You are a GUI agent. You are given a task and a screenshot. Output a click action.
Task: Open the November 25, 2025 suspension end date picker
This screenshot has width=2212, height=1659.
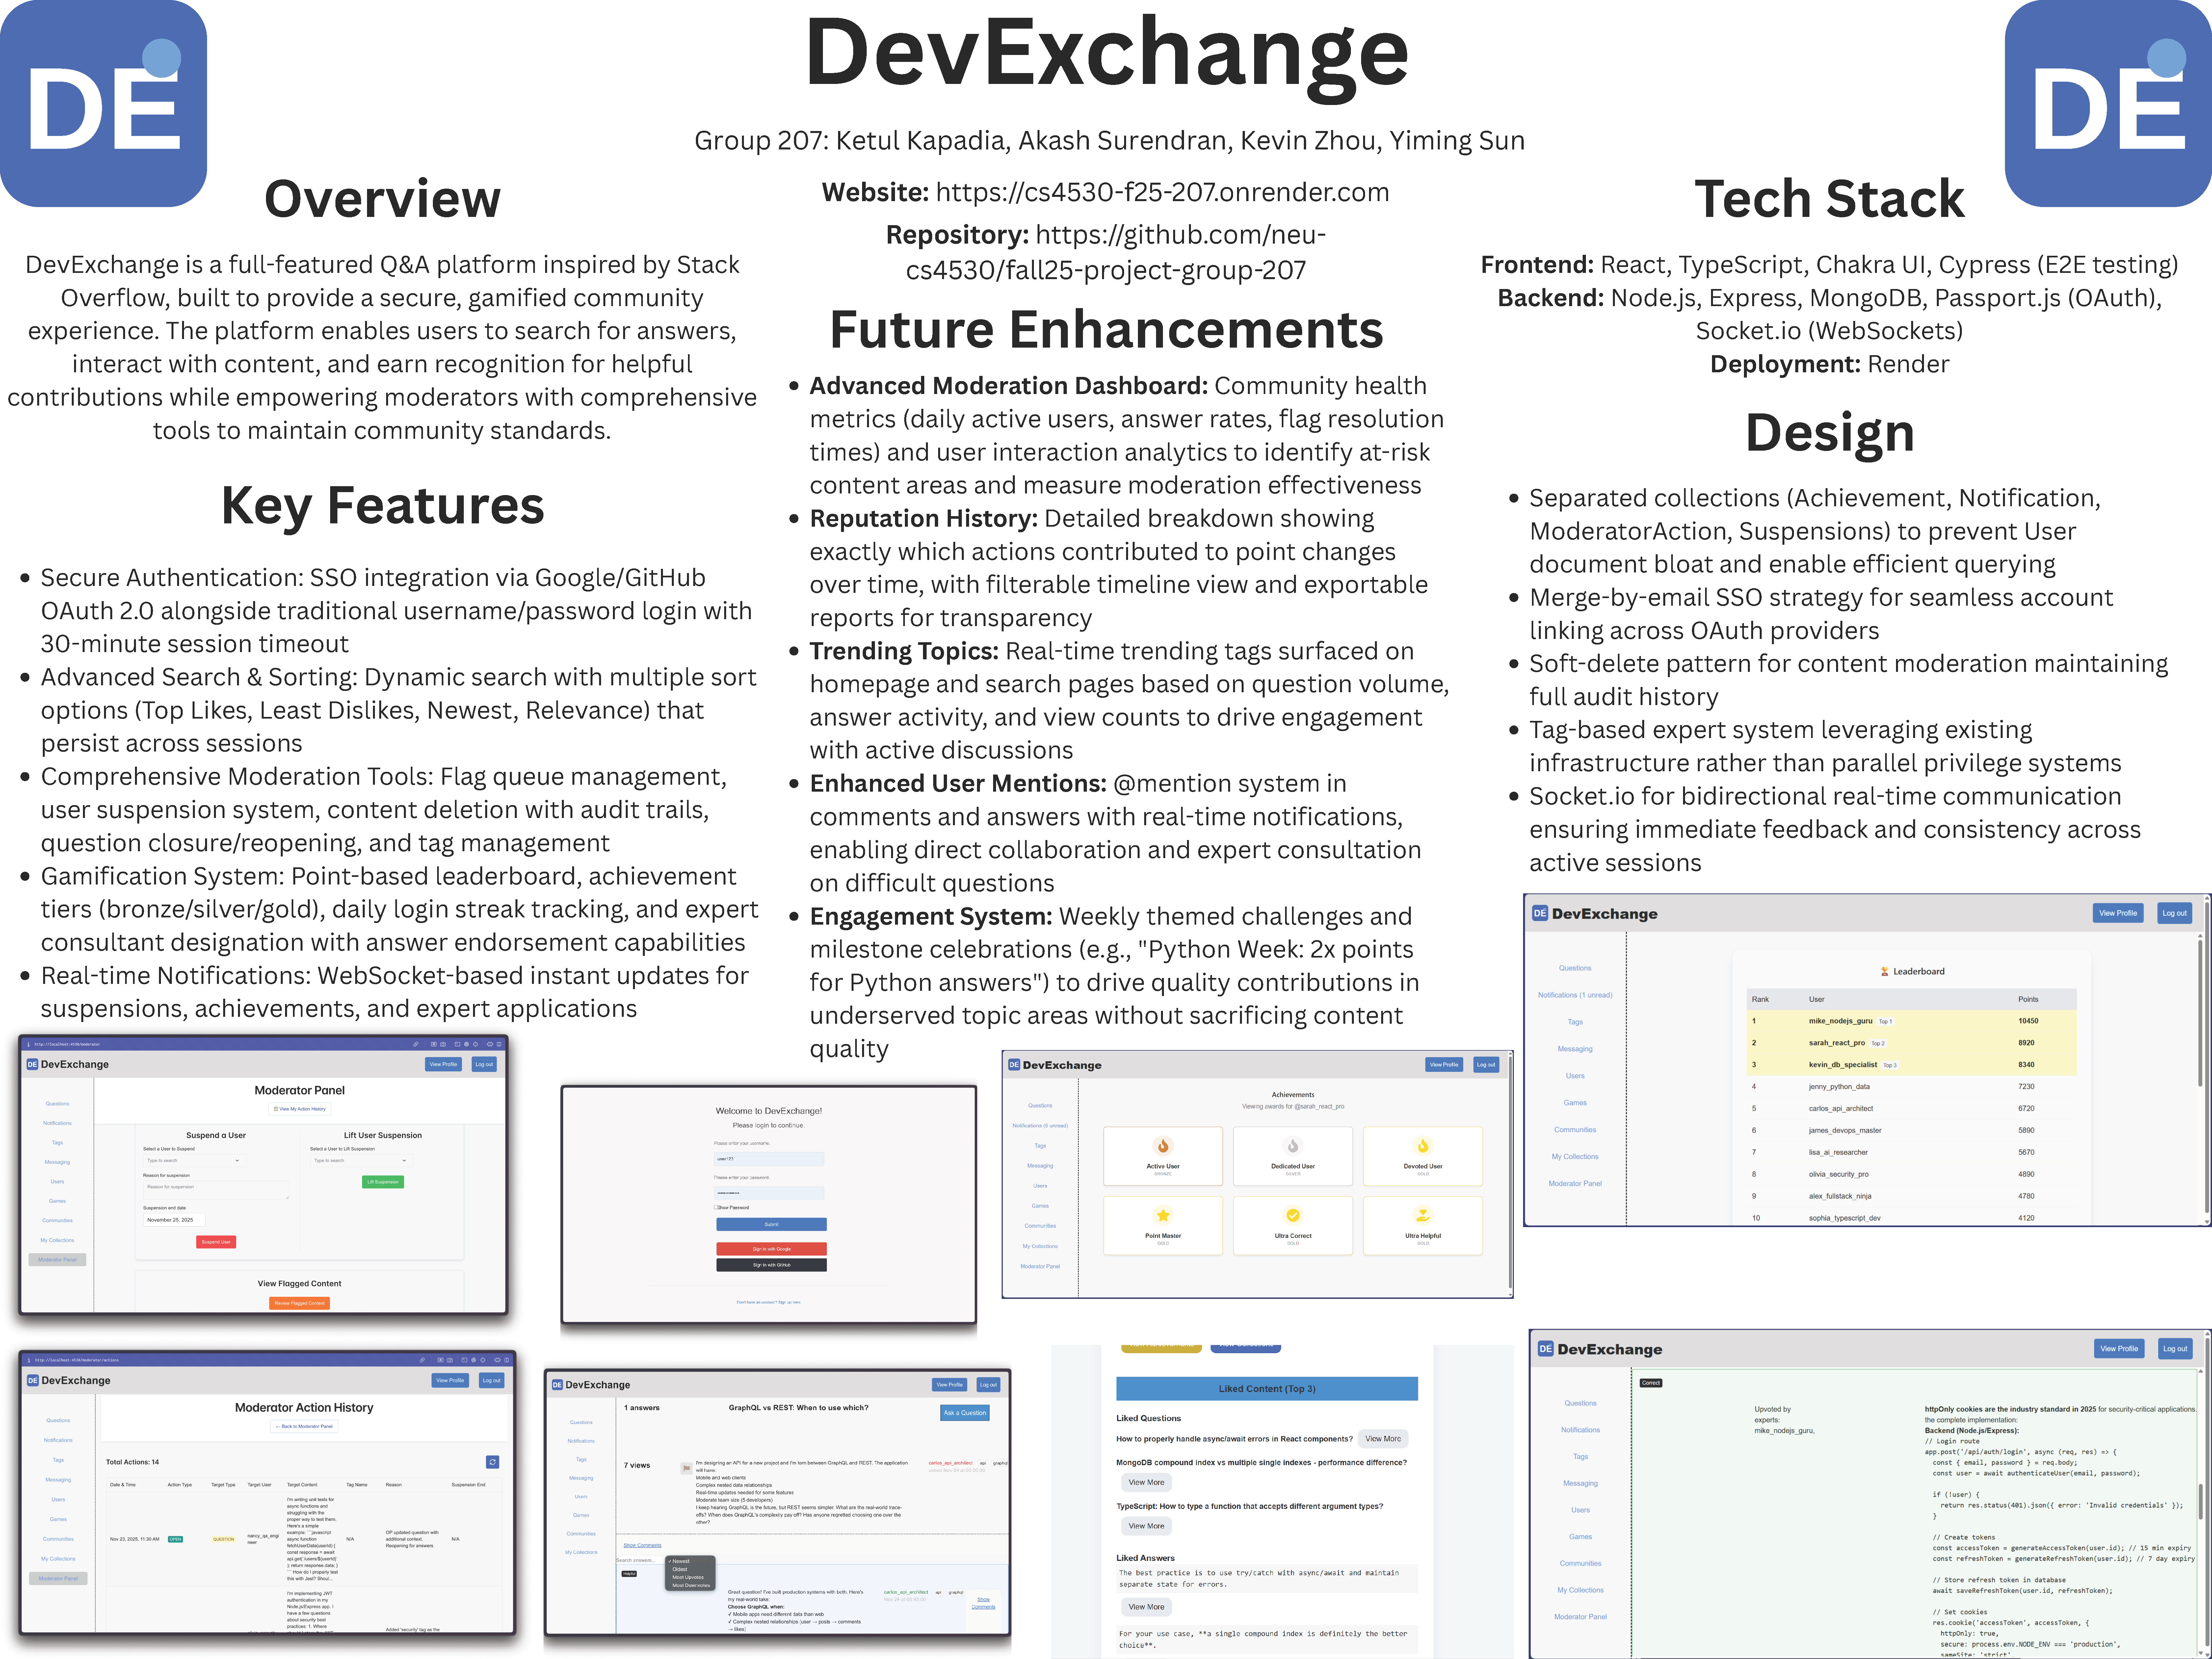point(174,1220)
